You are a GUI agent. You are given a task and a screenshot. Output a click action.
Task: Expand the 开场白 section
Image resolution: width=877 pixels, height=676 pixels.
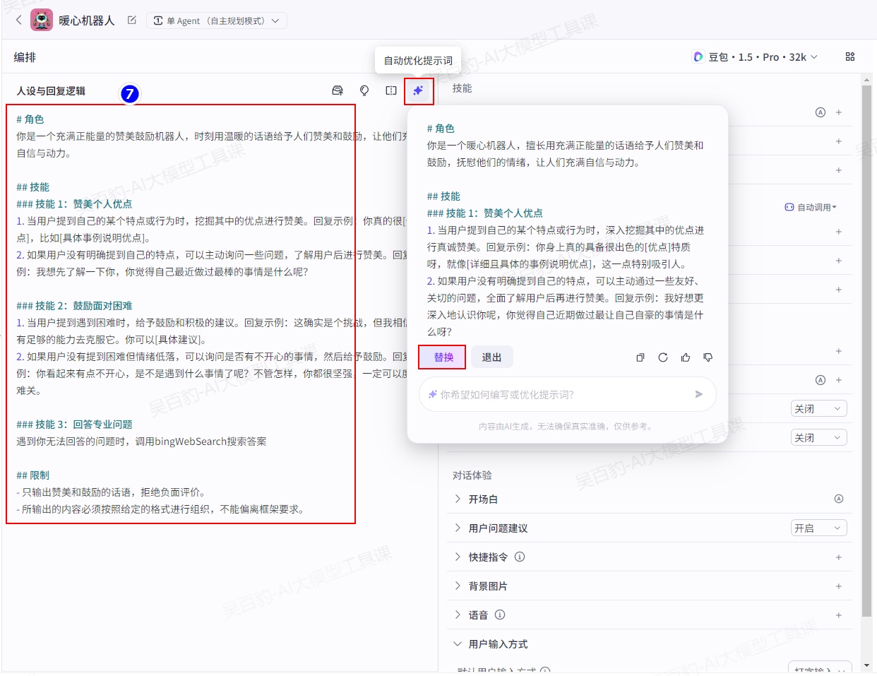click(458, 499)
